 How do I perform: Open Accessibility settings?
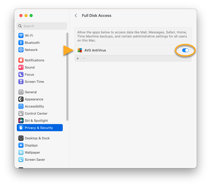pos(34,106)
